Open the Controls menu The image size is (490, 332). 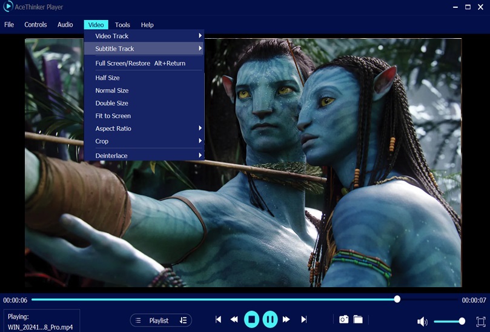(x=36, y=25)
